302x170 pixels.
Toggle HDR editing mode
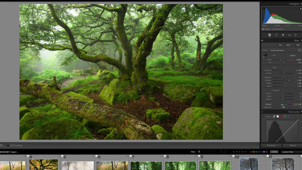pyautogui.click(x=298, y=45)
